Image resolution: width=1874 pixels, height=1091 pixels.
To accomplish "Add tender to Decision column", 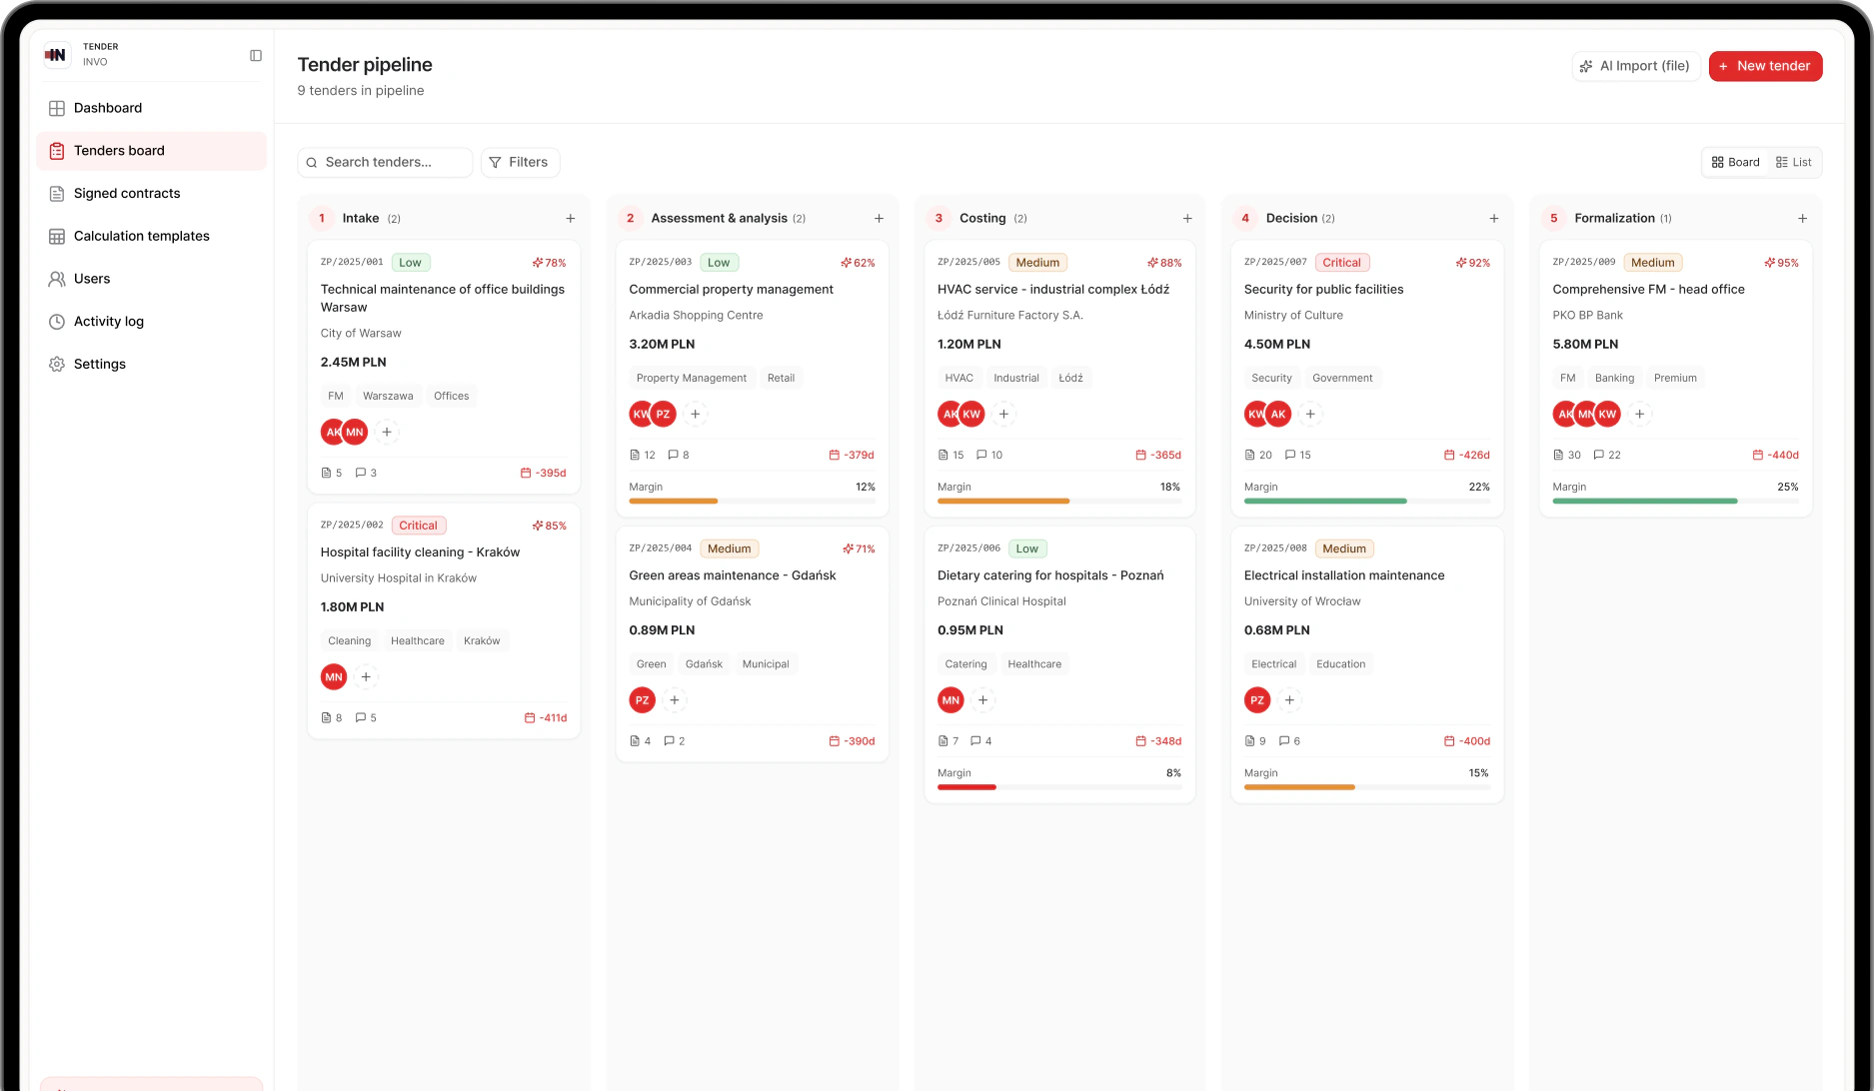I will point(1494,219).
